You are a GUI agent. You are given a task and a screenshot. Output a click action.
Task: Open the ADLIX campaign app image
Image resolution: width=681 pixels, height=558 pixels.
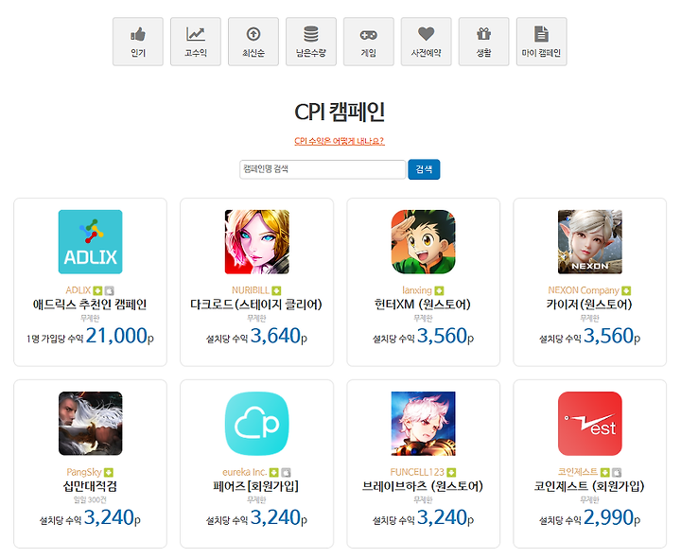click(91, 242)
